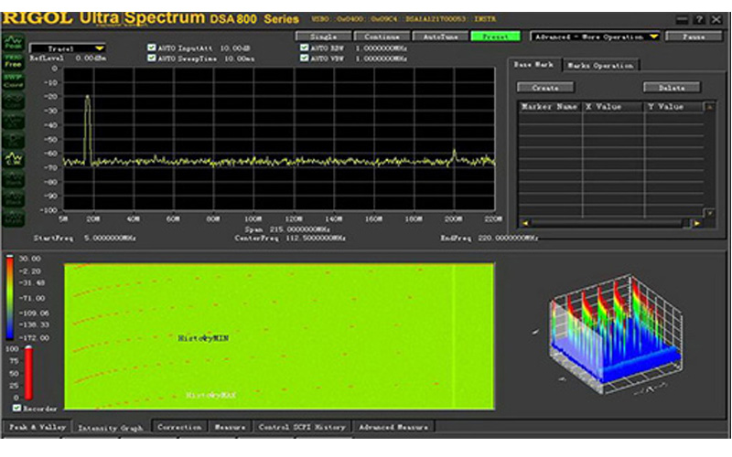
Task: Uncheck the Recorder checkbox
Action: 16,408
